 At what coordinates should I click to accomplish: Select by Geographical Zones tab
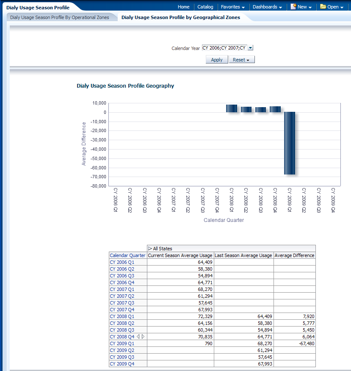pos(181,17)
